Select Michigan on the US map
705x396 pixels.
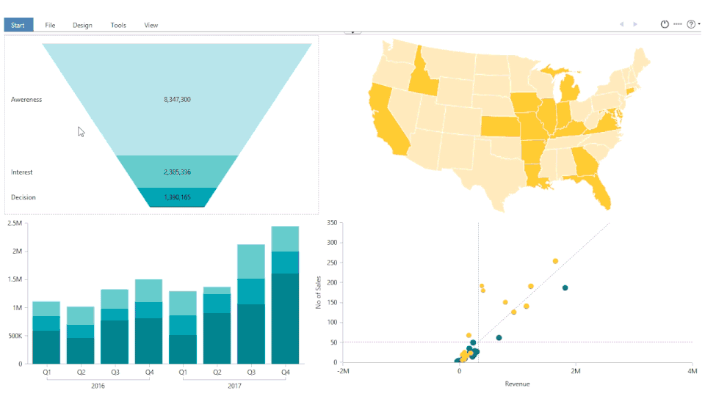click(568, 89)
